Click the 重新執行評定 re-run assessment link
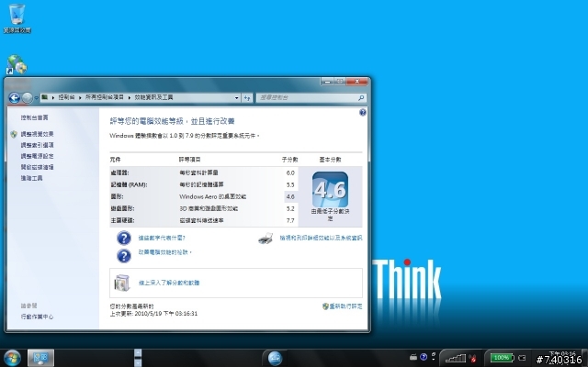 tap(345, 306)
